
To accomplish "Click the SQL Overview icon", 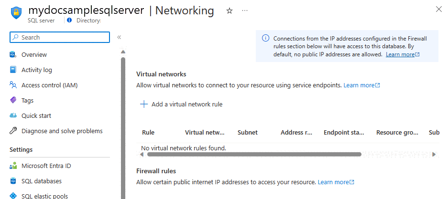I will (13, 54).
